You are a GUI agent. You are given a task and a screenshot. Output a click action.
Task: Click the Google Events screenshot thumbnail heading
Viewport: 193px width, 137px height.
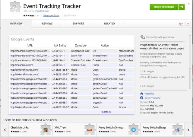(x=22, y=39)
